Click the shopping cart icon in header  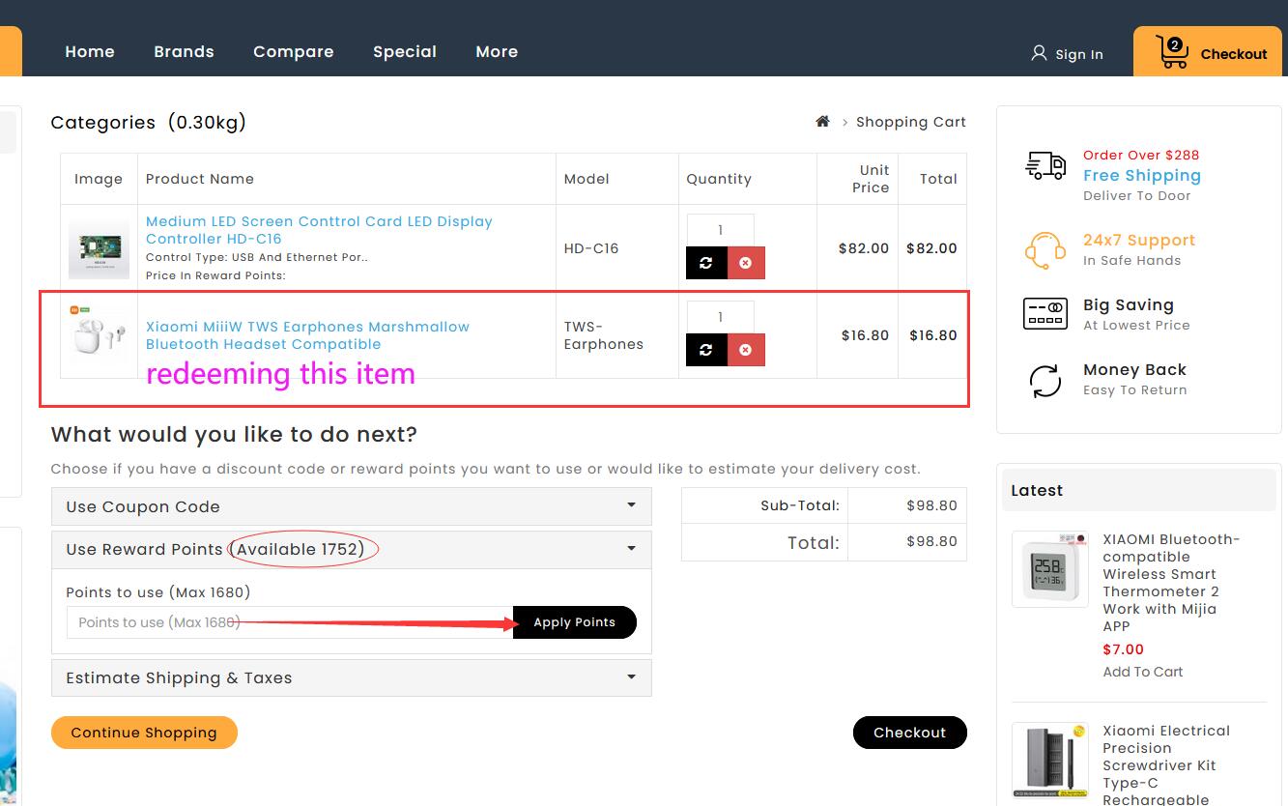[1172, 52]
